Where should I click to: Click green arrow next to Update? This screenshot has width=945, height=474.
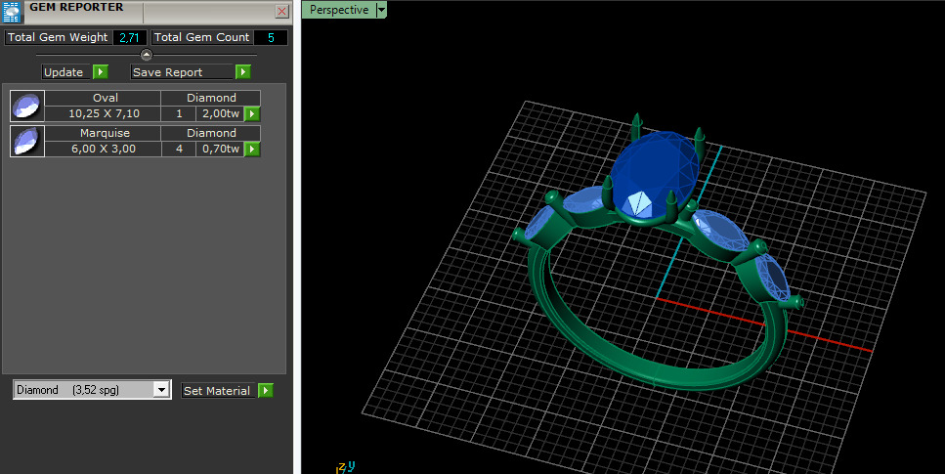click(101, 71)
